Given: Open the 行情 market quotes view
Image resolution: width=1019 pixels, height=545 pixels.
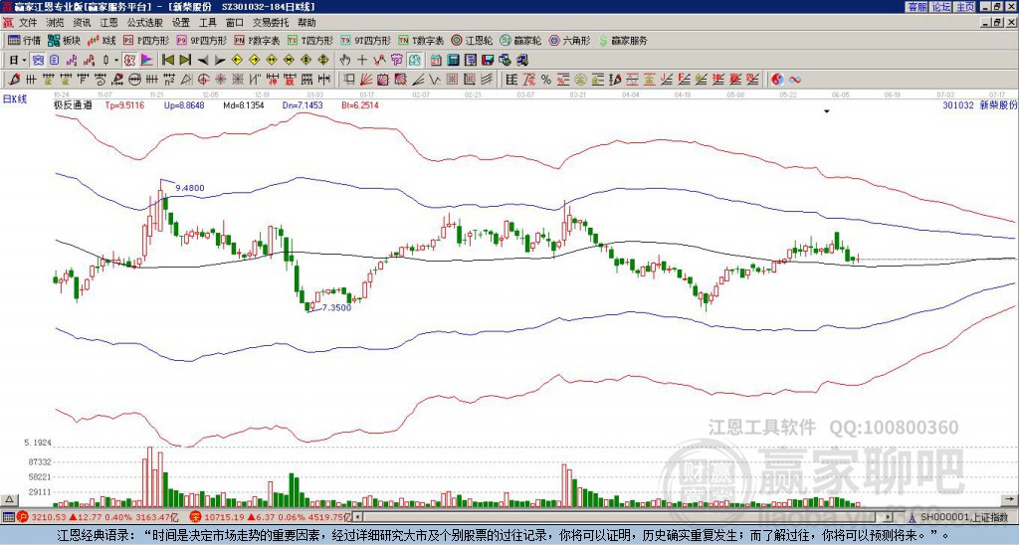Looking at the screenshot, I should [24, 40].
